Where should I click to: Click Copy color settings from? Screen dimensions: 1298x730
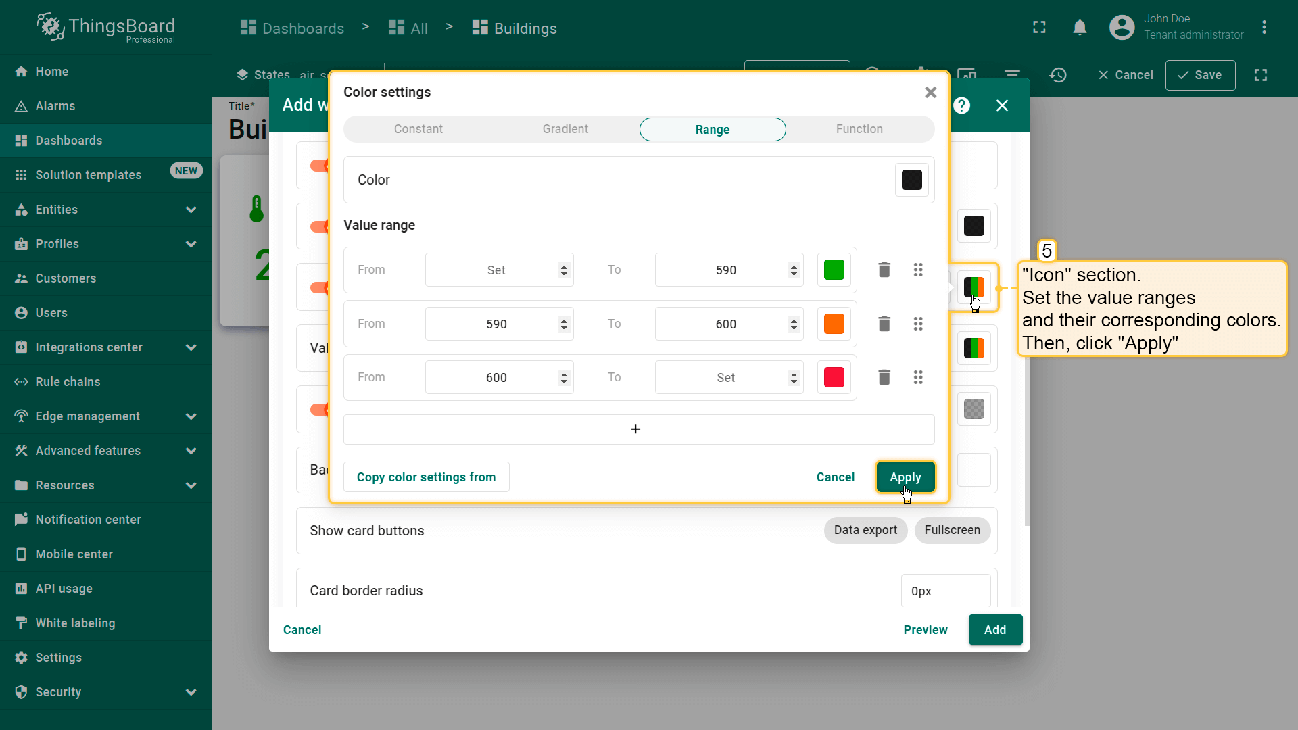pos(426,477)
